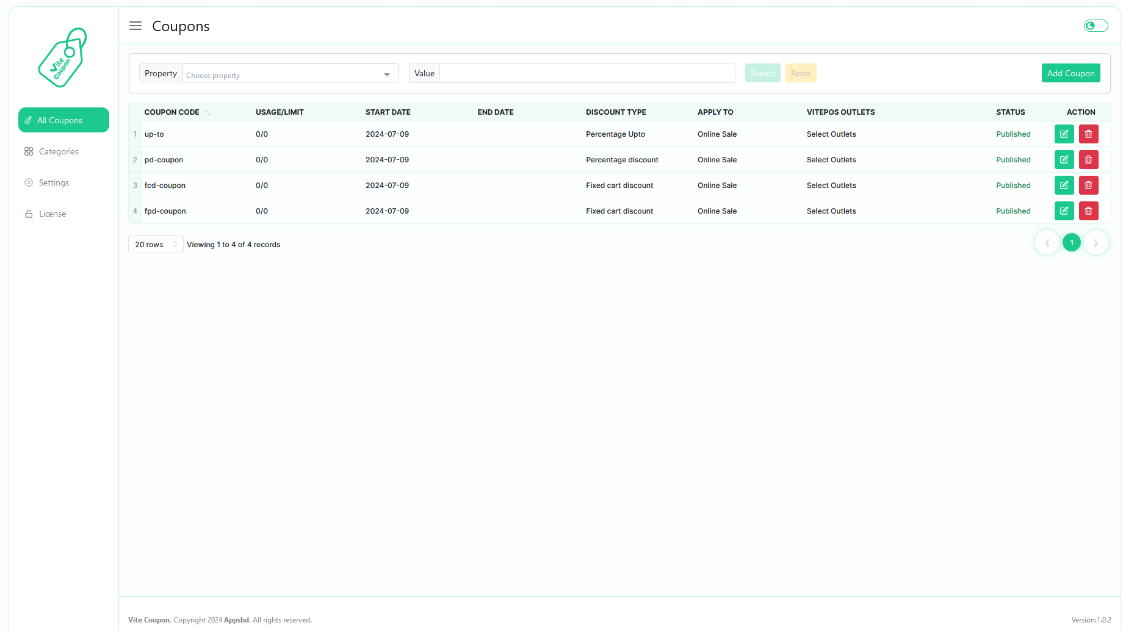Change the 20 rows page size
Screen dimensions: 1123x631
click(155, 244)
